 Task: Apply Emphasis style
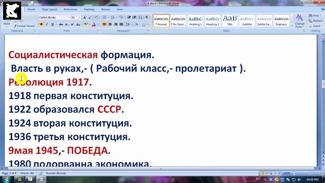281,21
